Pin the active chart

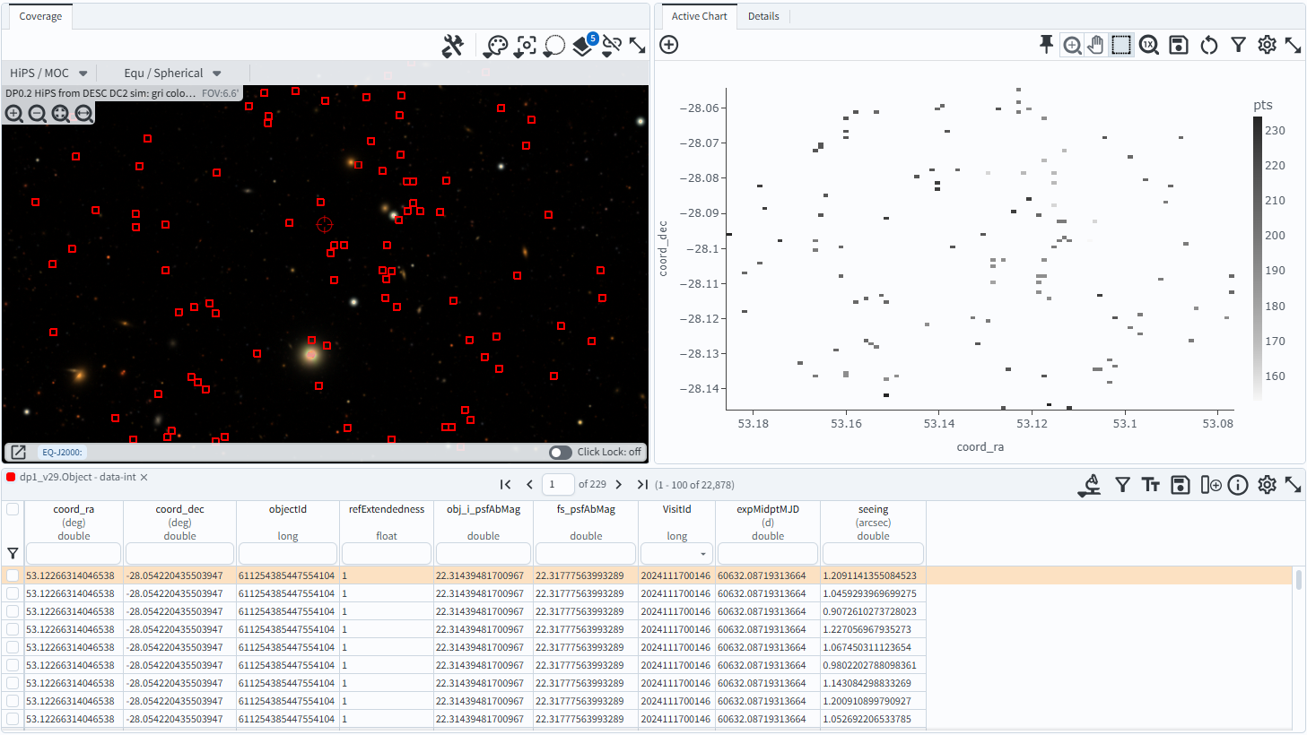tap(1046, 45)
